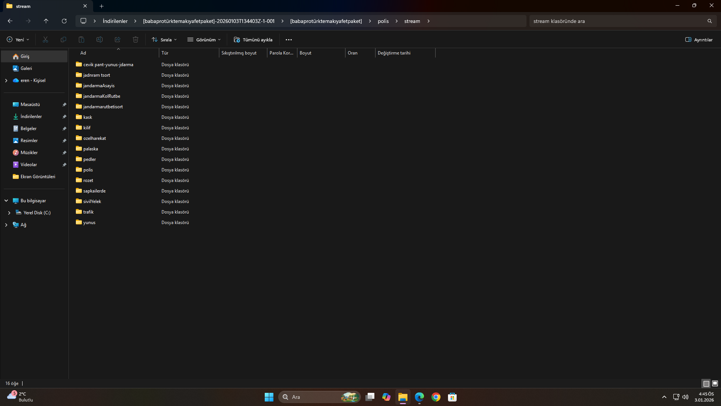Close the stream tab
The width and height of the screenshot is (721, 406).
pos(85,6)
